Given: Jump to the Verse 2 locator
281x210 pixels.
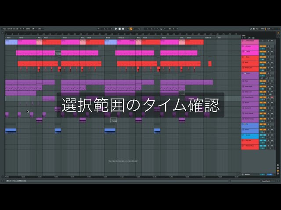Looking at the screenshot, I should point(121,38).
